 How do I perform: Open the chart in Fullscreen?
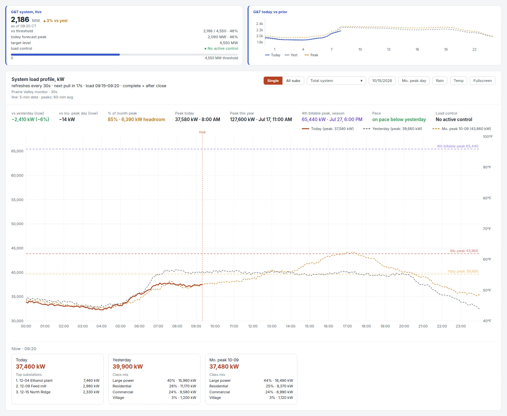482,81
